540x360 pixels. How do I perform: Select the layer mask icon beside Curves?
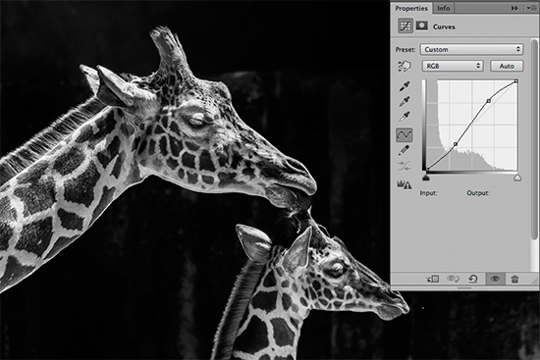pos(422,26)
